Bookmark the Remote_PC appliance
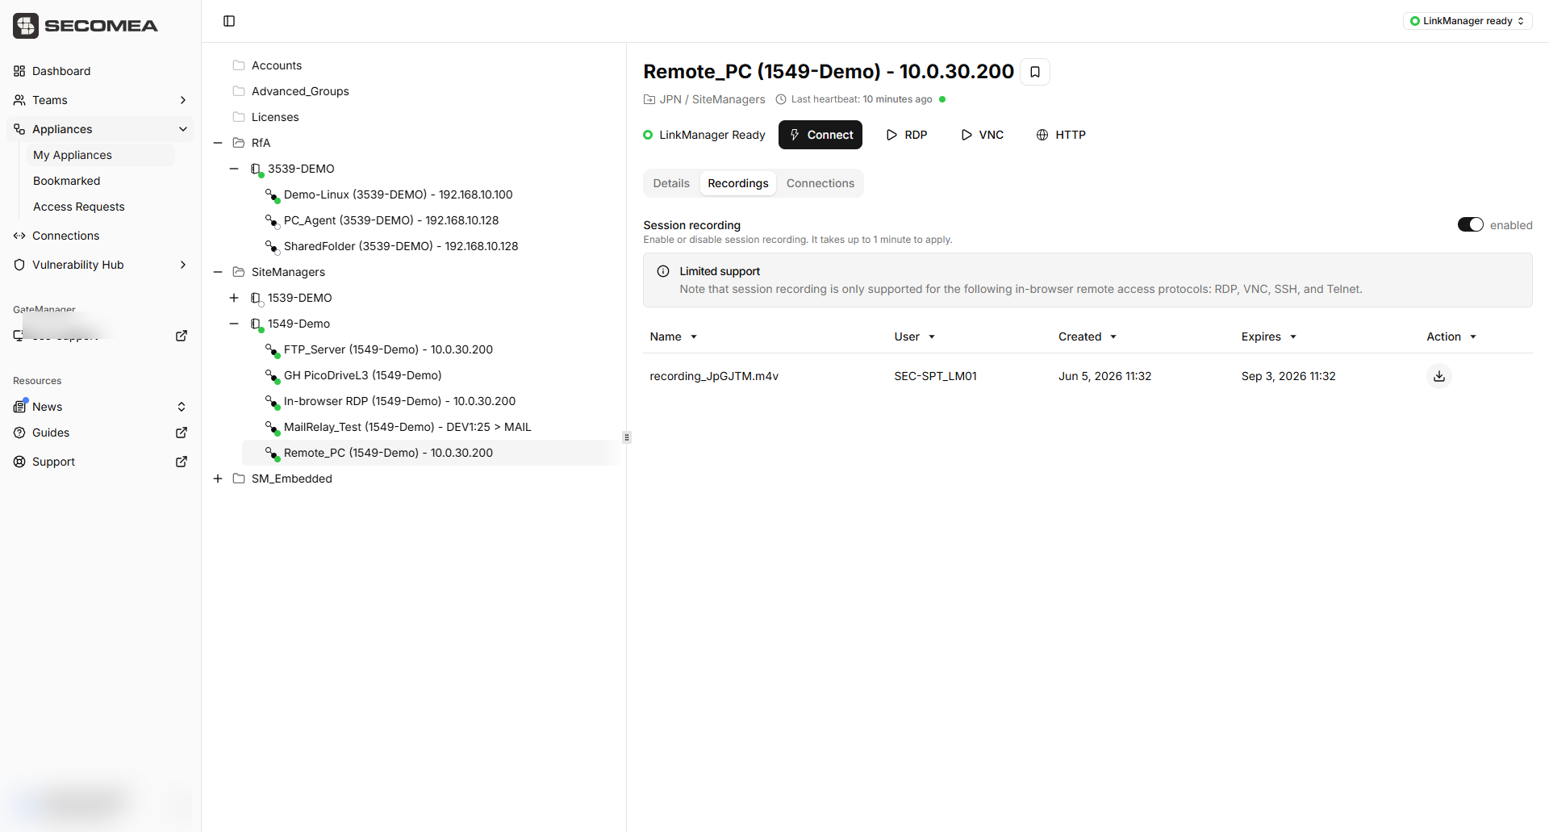The width and height of the screenshot is (1549, 832). [1035, 72]
